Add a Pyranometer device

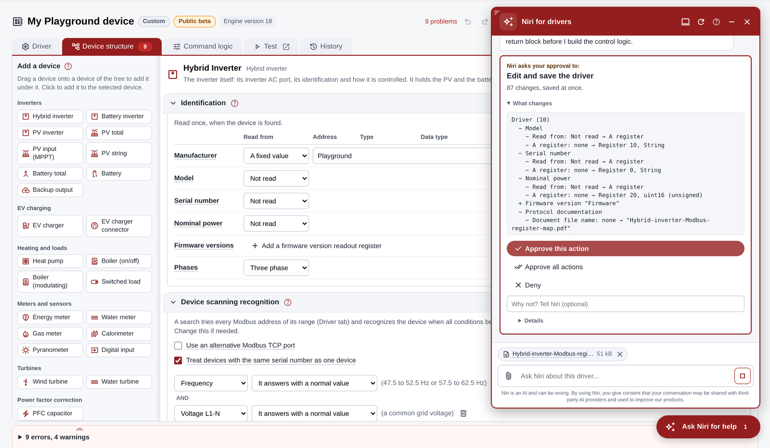click(50, 350)
